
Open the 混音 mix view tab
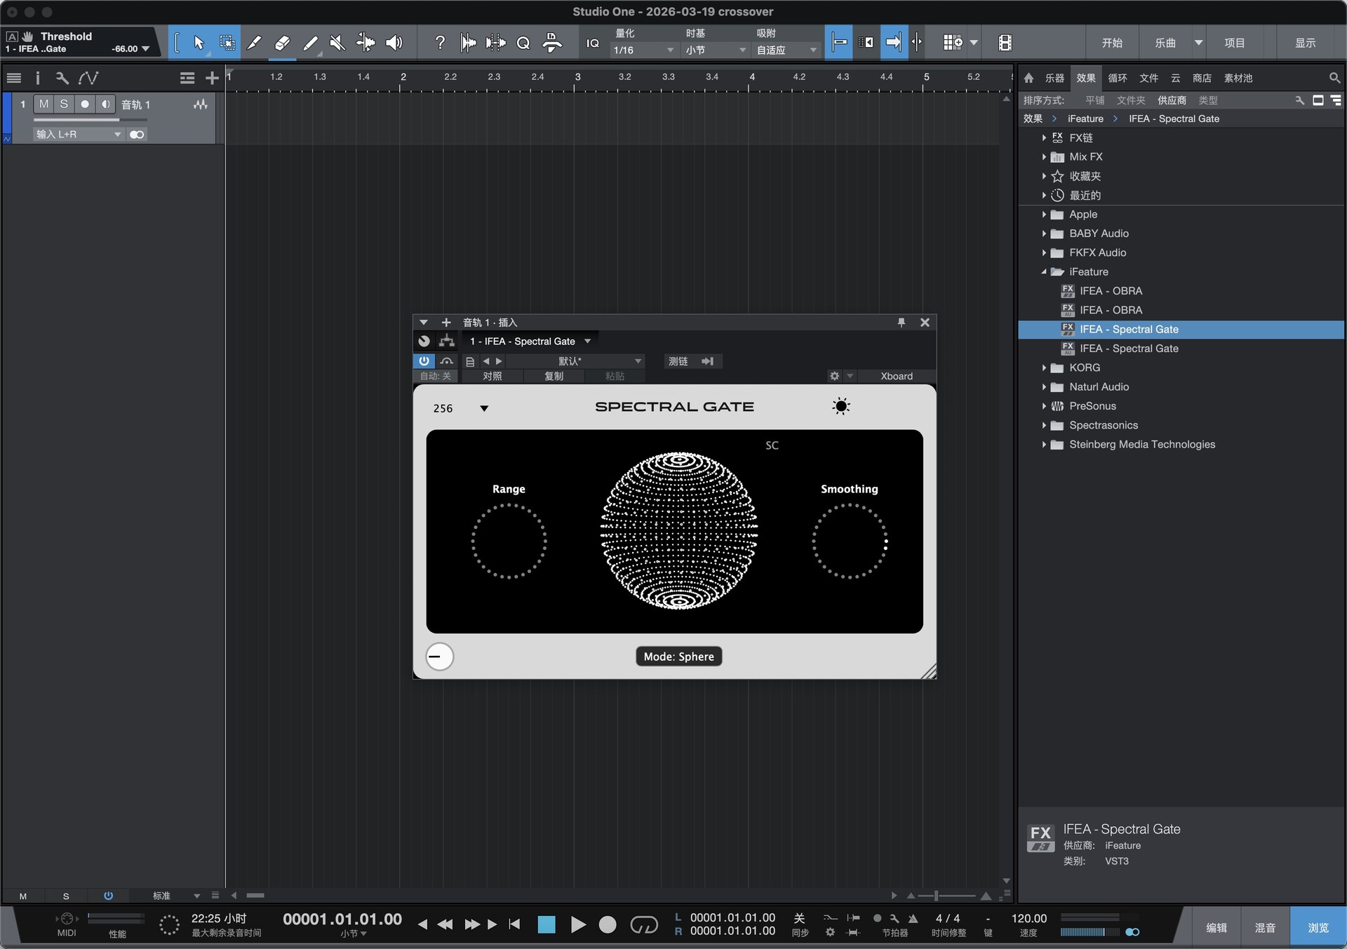(x=1265, y=927)
